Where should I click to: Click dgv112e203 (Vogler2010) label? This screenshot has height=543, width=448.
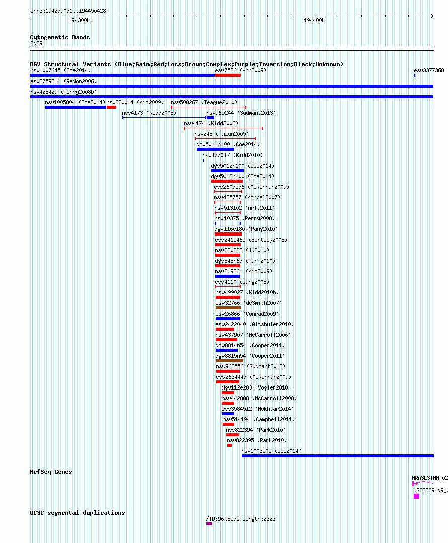coord(256,388)
